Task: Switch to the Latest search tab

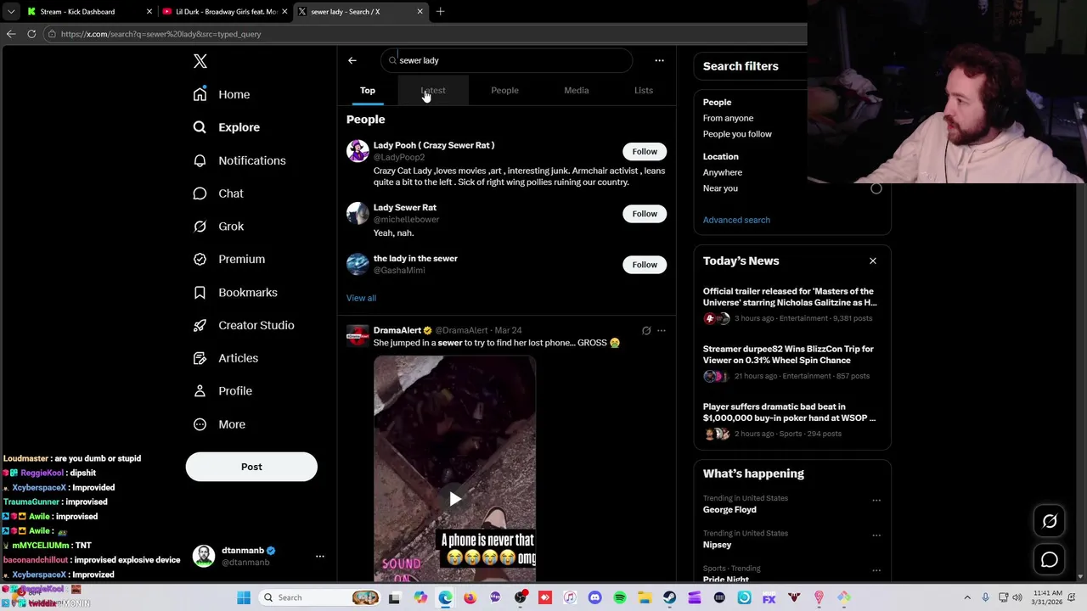Action: [x=433, y=90]
